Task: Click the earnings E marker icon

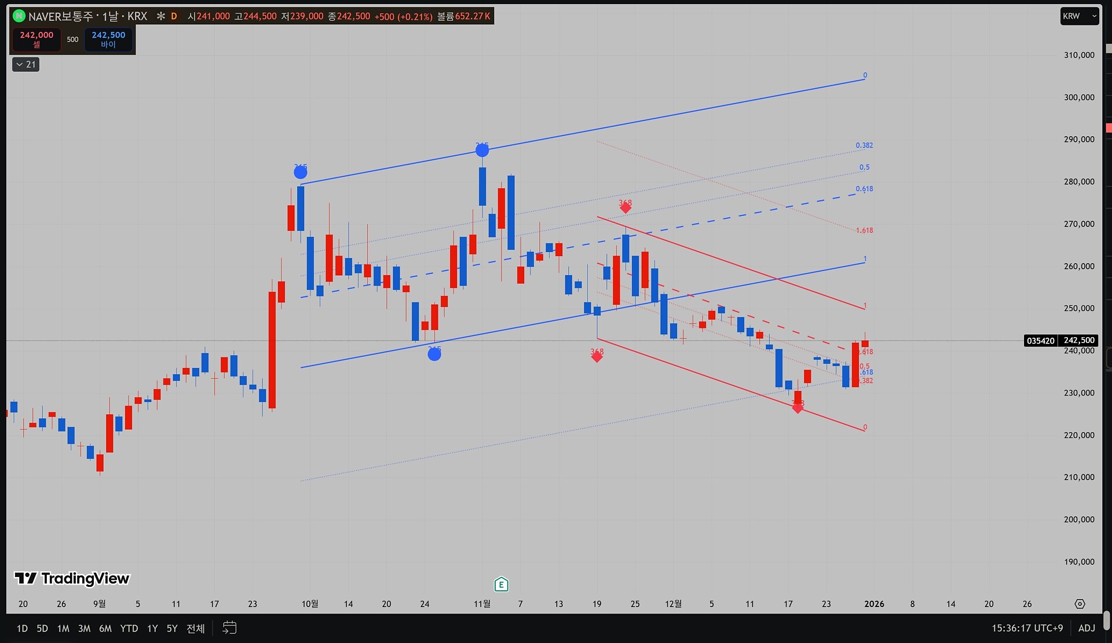Action: (x=501, y=584)
